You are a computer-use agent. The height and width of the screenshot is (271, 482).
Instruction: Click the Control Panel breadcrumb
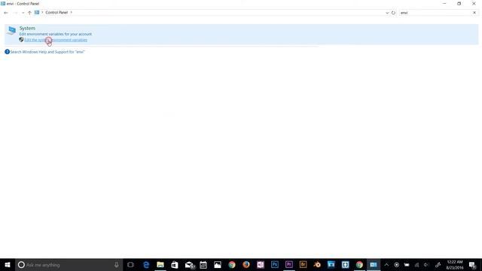pyautogui.click(x=56, y=12)
